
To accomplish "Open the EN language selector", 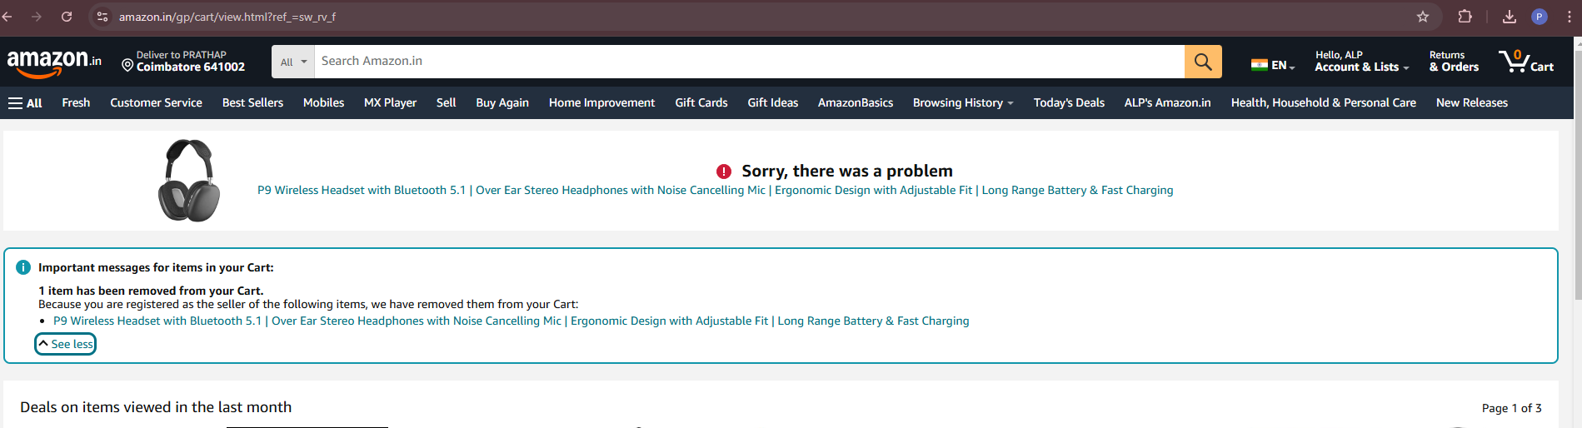I will click(1273, 65).
